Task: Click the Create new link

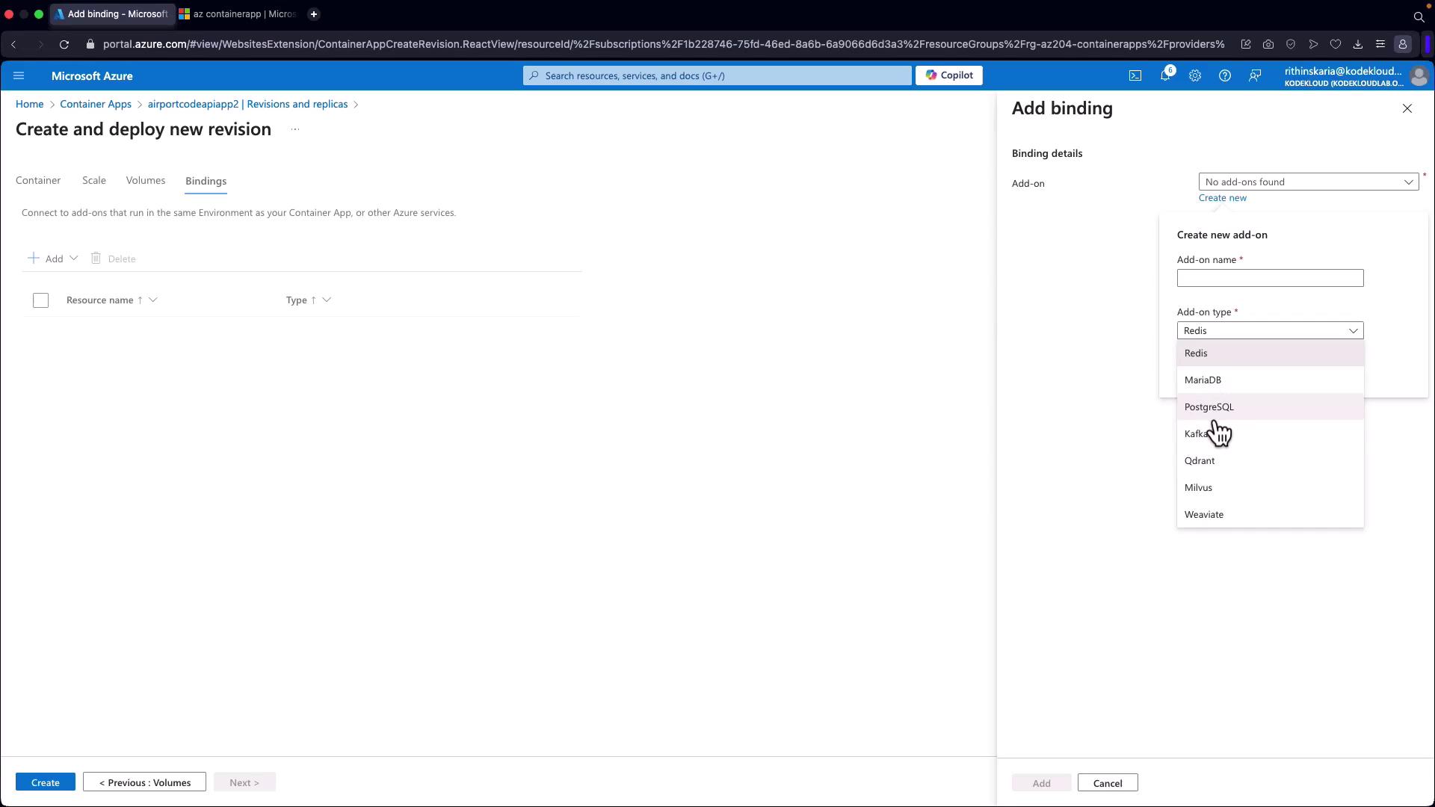Action: click(x=1222, y=198)
